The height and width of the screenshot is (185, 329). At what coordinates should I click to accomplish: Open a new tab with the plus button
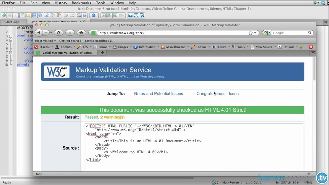click(x=102, y=53)
